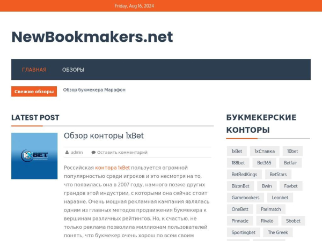The width and height of the screenshot is (322, 241).
Task: Select the BetRedKings tag
Action: click(244, 175)
